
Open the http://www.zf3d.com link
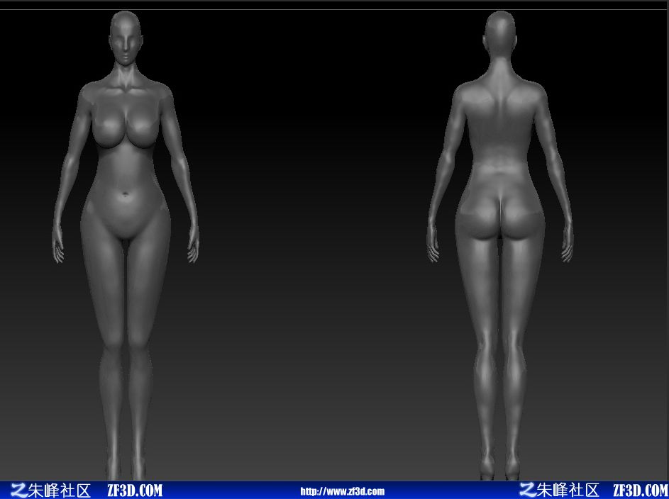coord(342,491)
